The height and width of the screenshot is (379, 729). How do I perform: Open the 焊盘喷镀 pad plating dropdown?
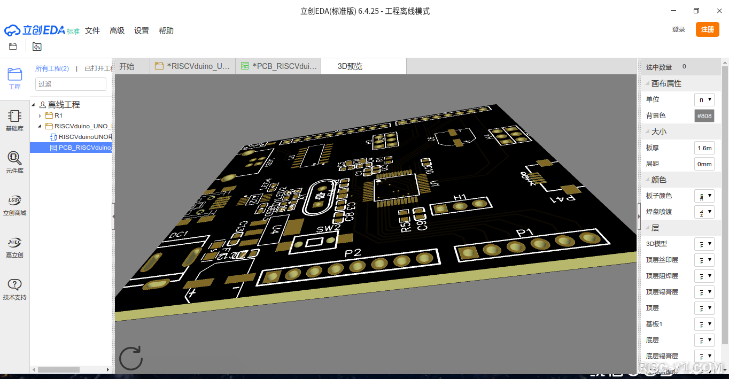(x=704, y=212)
